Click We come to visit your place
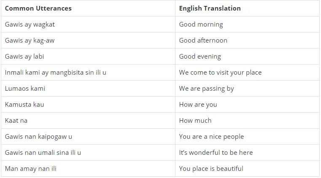Viewport: 321px width, 178px height. coord(220,73)
